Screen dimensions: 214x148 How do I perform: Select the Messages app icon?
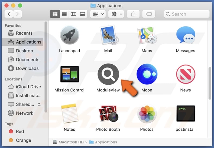[186, 35]
